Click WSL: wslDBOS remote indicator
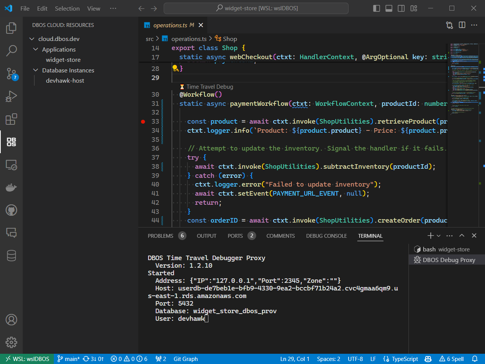Image resolution: width=485 pixels, height=364 pixels. [27, 359]
